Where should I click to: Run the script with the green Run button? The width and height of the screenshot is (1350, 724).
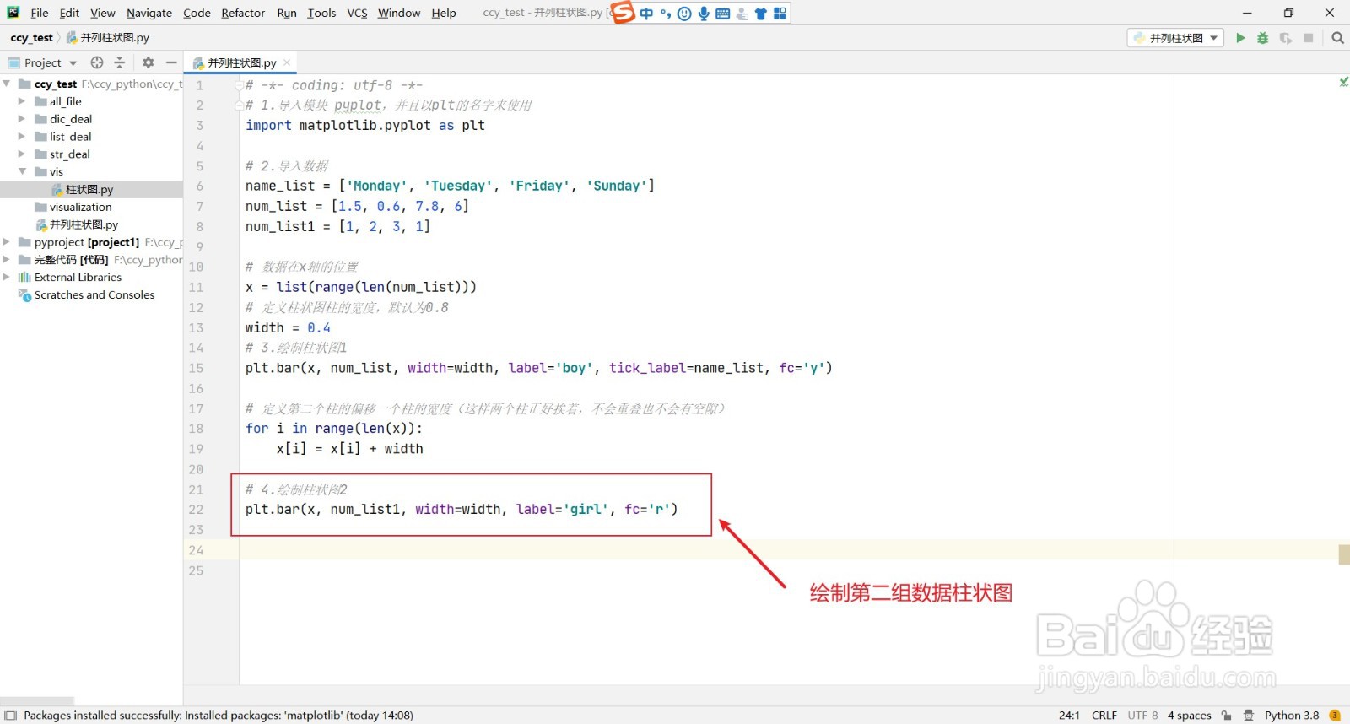[1240, 38]
